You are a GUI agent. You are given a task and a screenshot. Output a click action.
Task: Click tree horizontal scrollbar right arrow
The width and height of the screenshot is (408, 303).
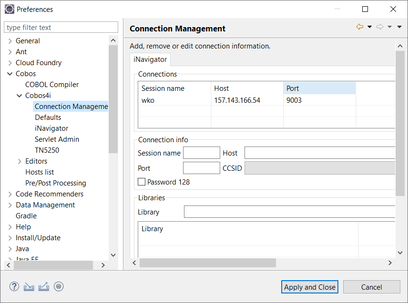tap(103, 265)
